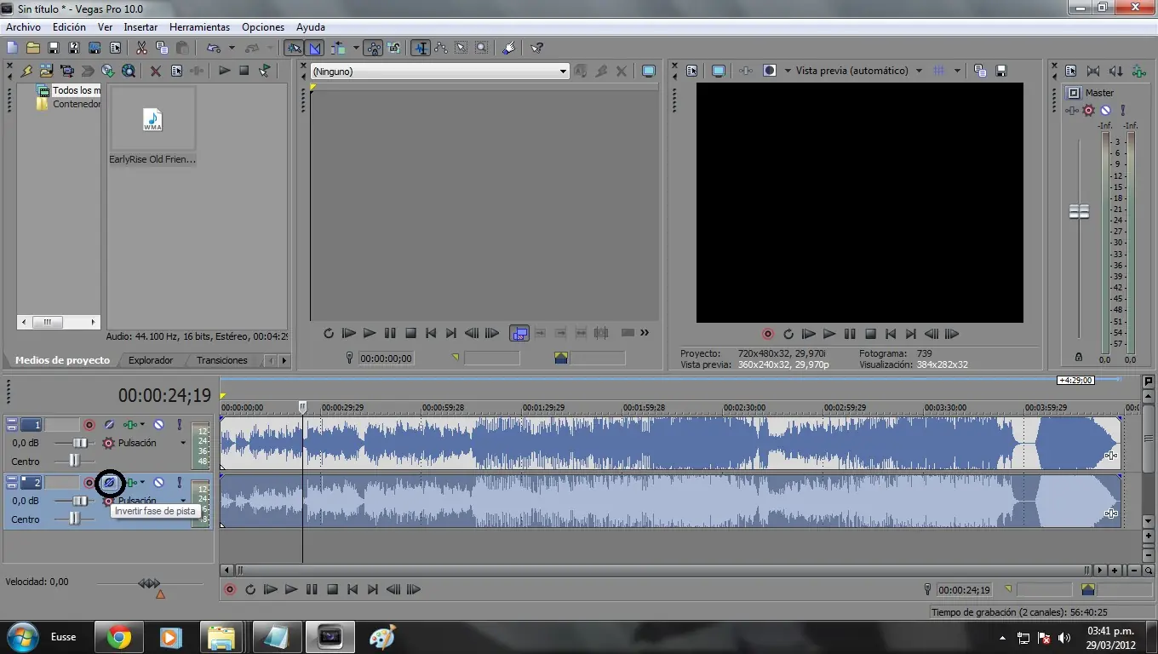Click Stop in the timeline transport bar
The image size is (1158, 654).
click(332, 589)
